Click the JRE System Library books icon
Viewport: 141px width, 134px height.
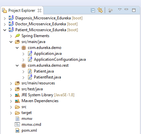(x=17, y=95)
